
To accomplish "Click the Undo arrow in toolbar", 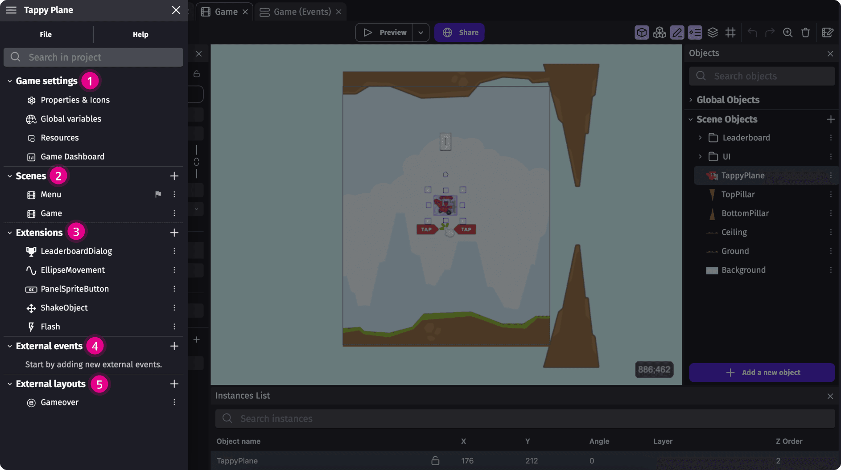I will (752, 33).
